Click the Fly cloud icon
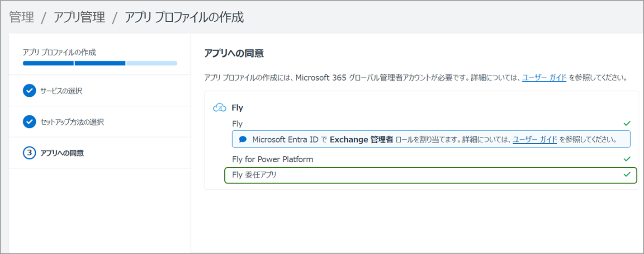Screen dimensions: 644x254 coord(219,108)
